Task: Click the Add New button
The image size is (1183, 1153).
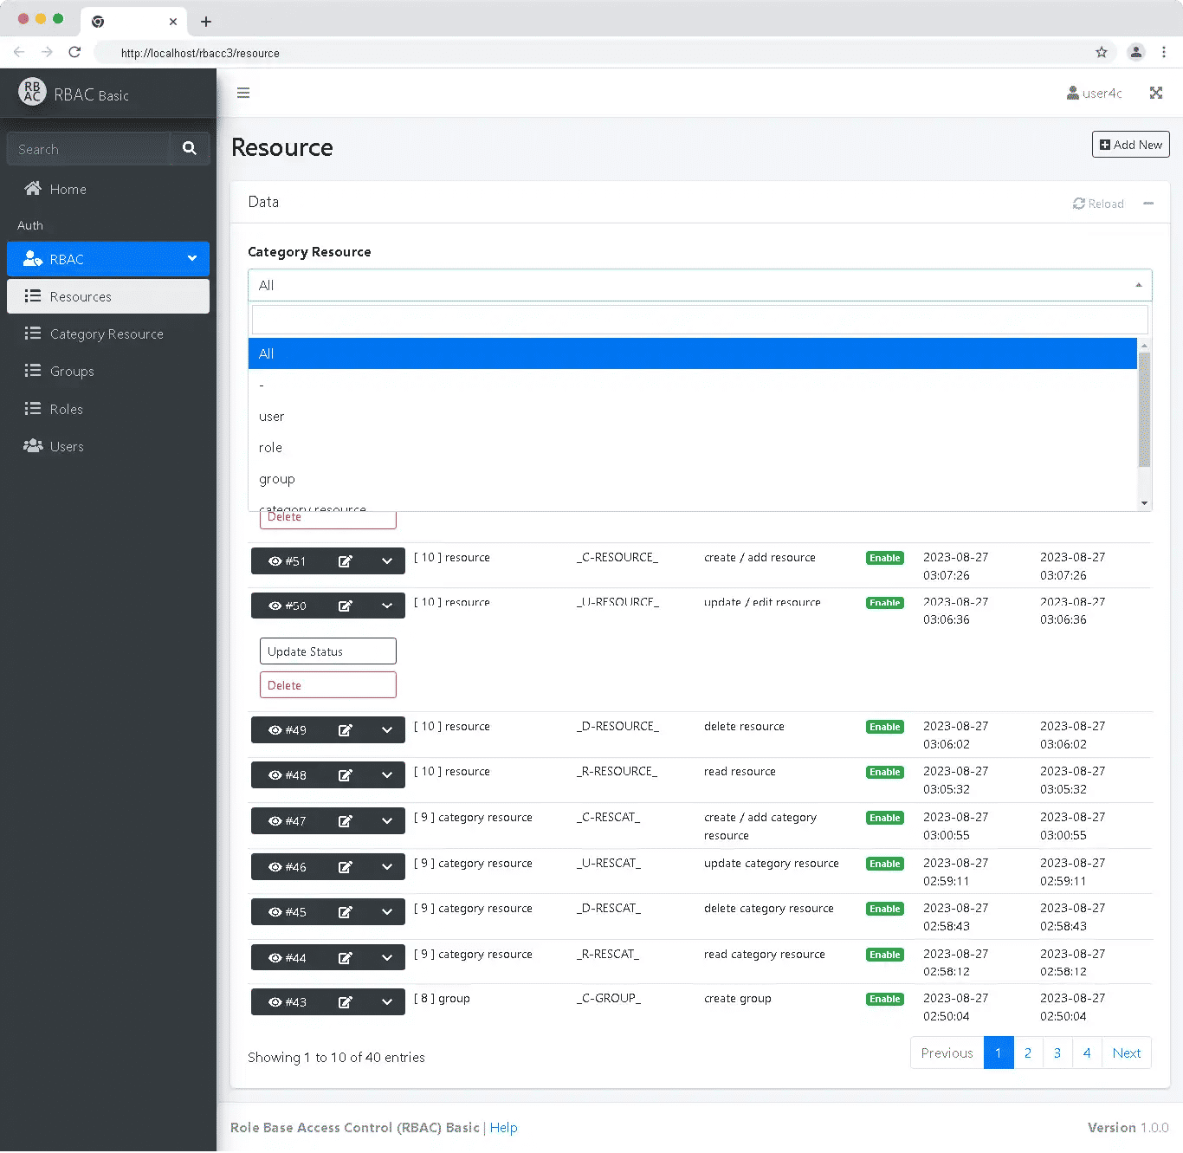Action: pyautogui.click(x=1130, y=145)
